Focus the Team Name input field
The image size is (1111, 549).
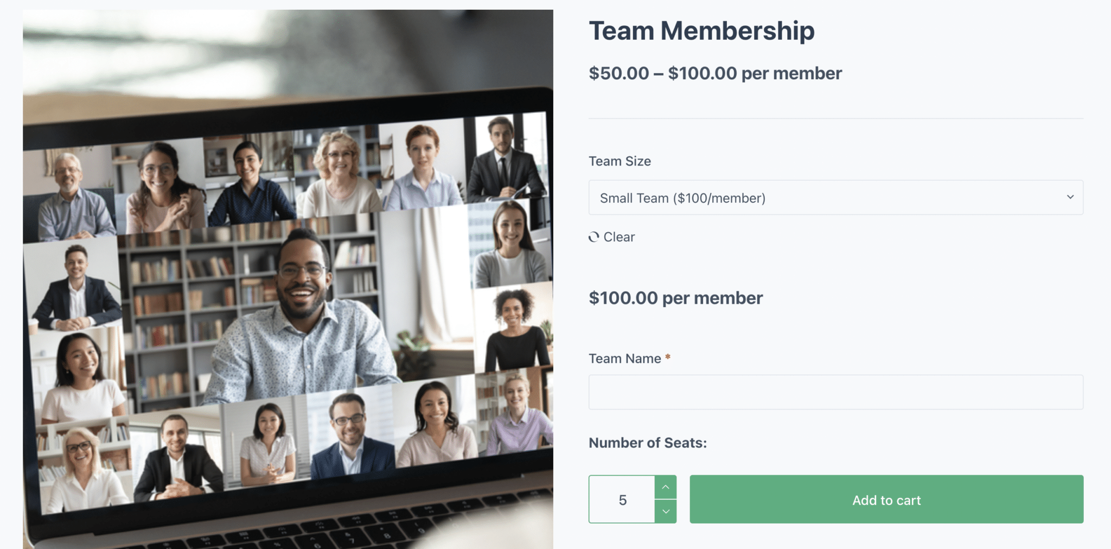(835, 392)
